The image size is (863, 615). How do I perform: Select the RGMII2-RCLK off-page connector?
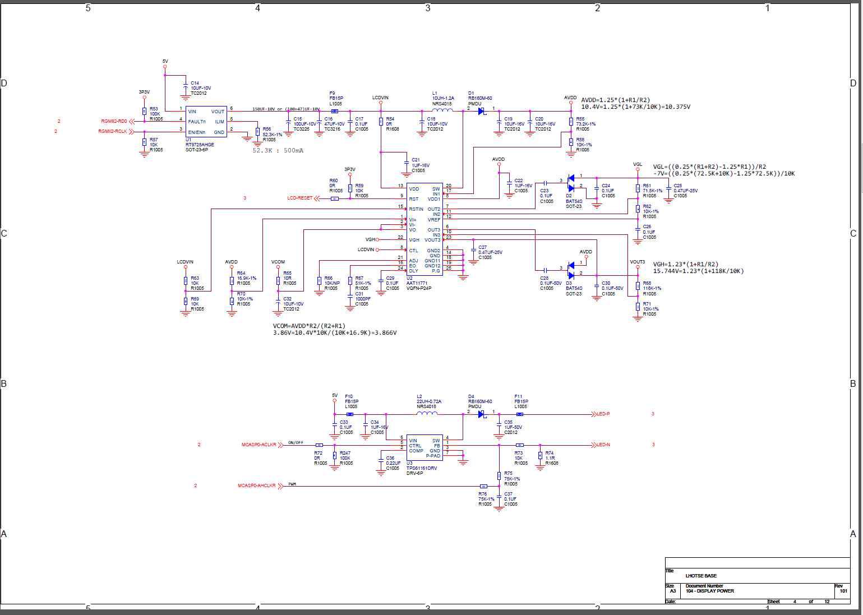coord(116,132)
